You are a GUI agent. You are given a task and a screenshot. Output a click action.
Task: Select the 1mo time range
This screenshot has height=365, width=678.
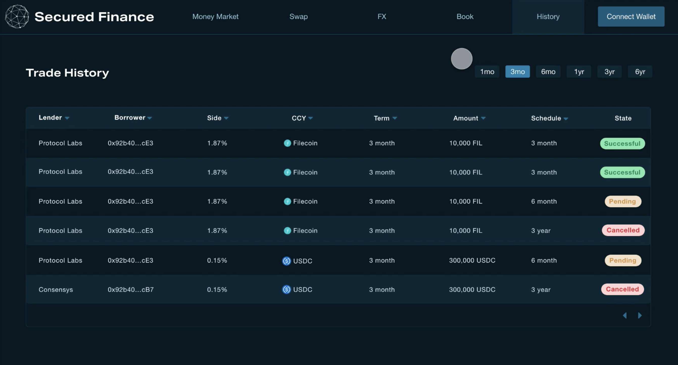point(487,72)
